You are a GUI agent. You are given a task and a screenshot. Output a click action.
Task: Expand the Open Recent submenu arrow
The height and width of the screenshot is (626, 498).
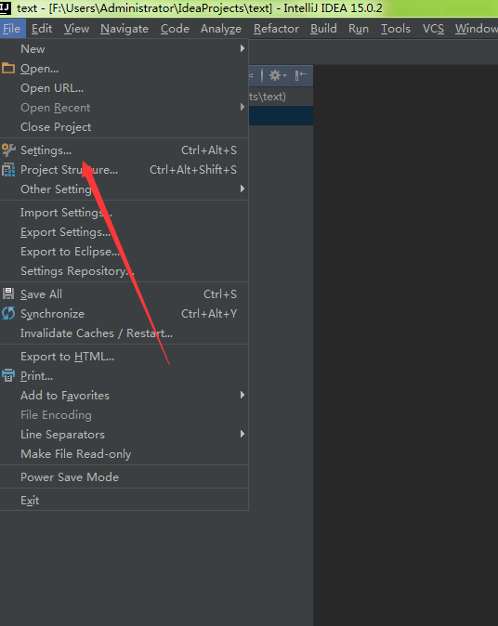[242, 107]
